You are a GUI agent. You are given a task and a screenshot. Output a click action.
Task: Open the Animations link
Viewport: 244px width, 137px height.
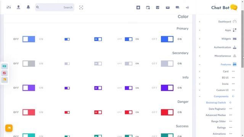coord(219,134)
